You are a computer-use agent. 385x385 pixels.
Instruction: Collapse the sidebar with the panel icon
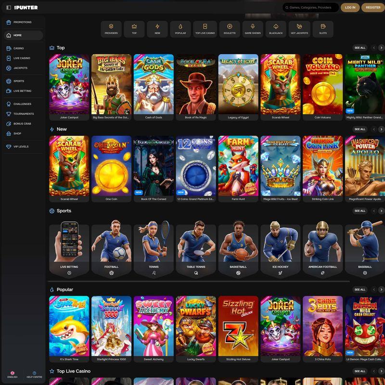click(9, 8)
